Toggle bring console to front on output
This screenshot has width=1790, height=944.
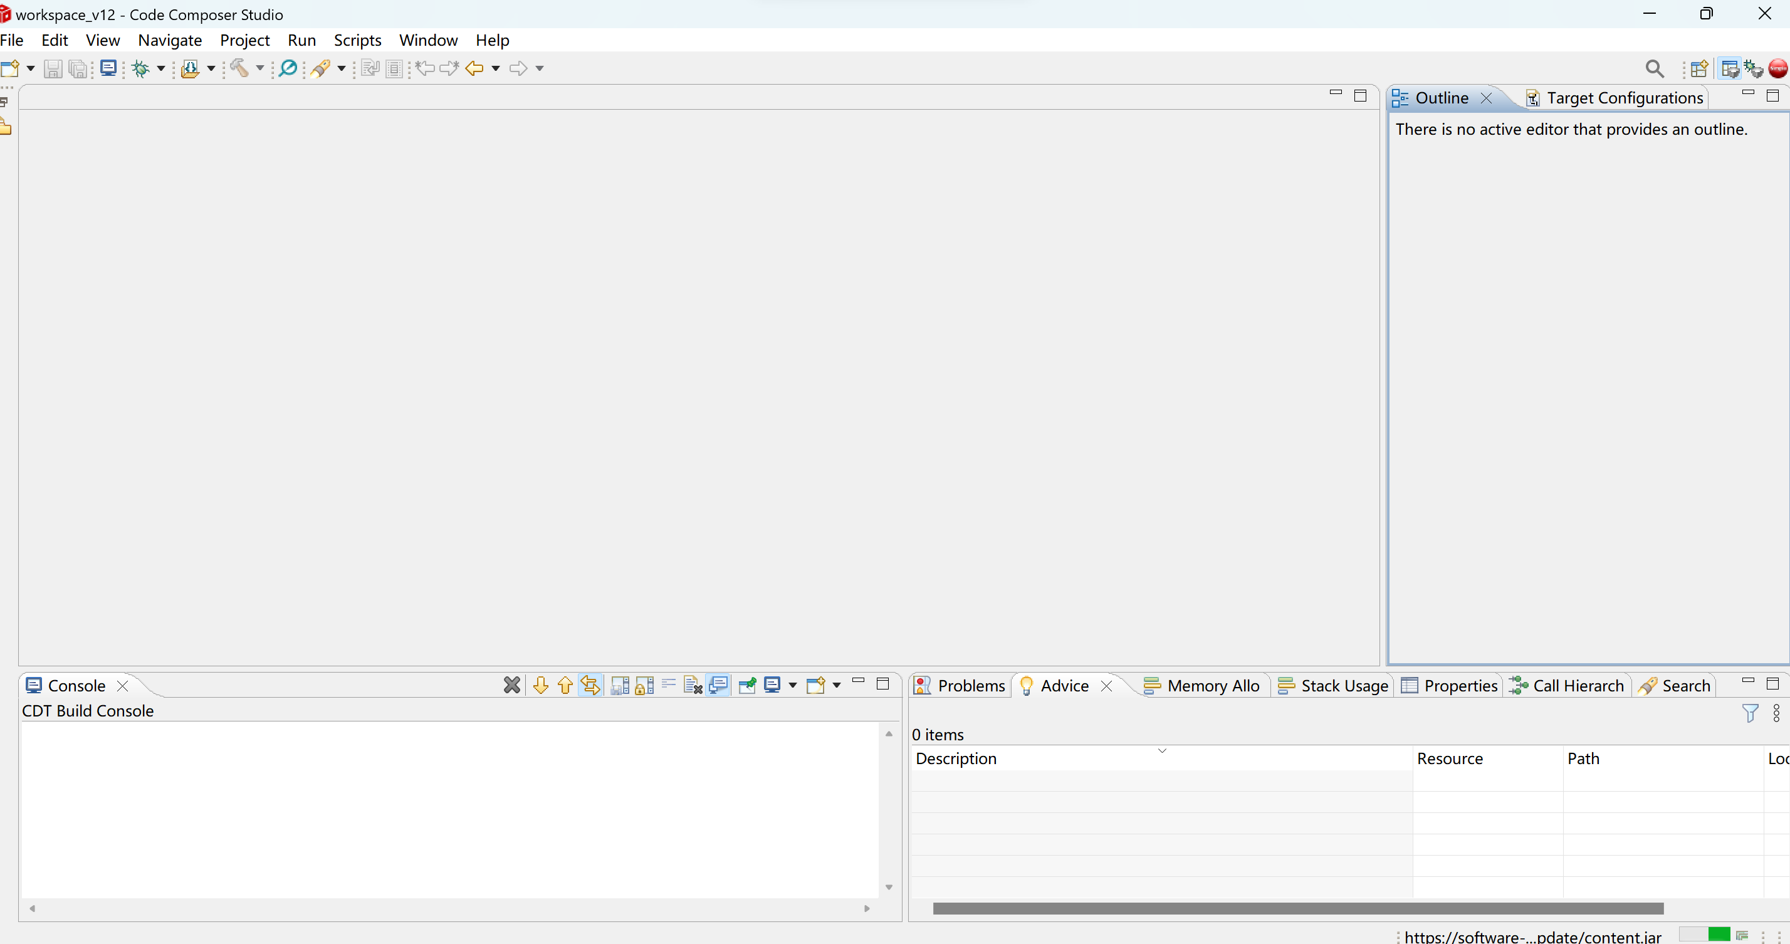point(718,685)
